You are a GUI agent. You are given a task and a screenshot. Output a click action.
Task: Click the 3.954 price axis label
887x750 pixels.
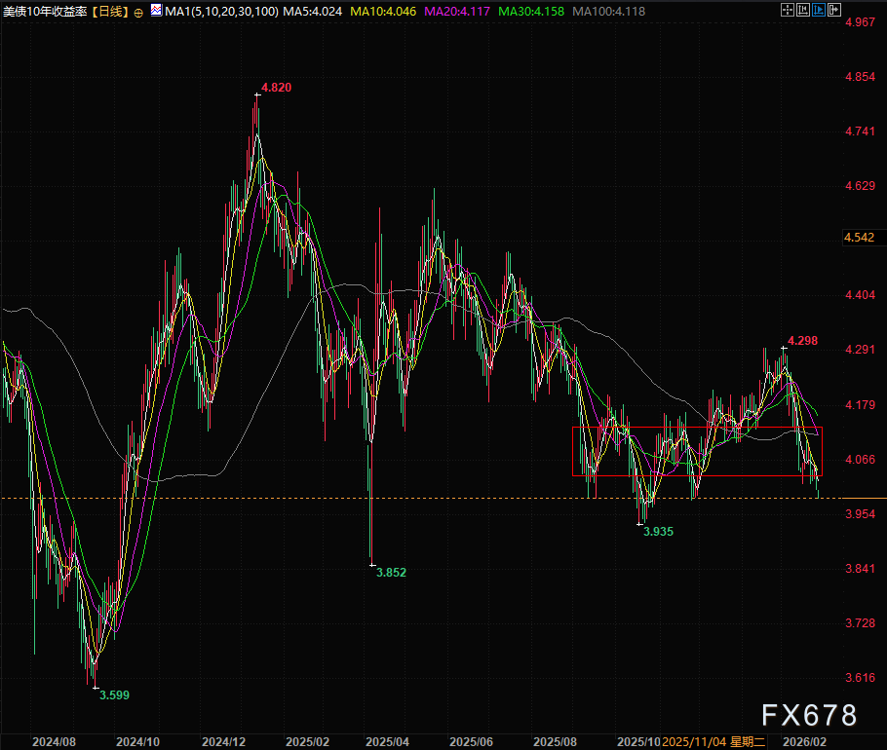(860, 514)
